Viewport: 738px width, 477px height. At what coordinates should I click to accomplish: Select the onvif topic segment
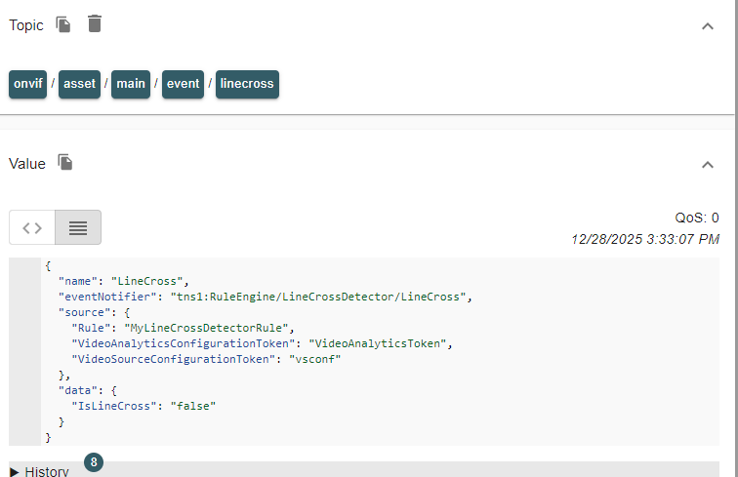(27, 84)
